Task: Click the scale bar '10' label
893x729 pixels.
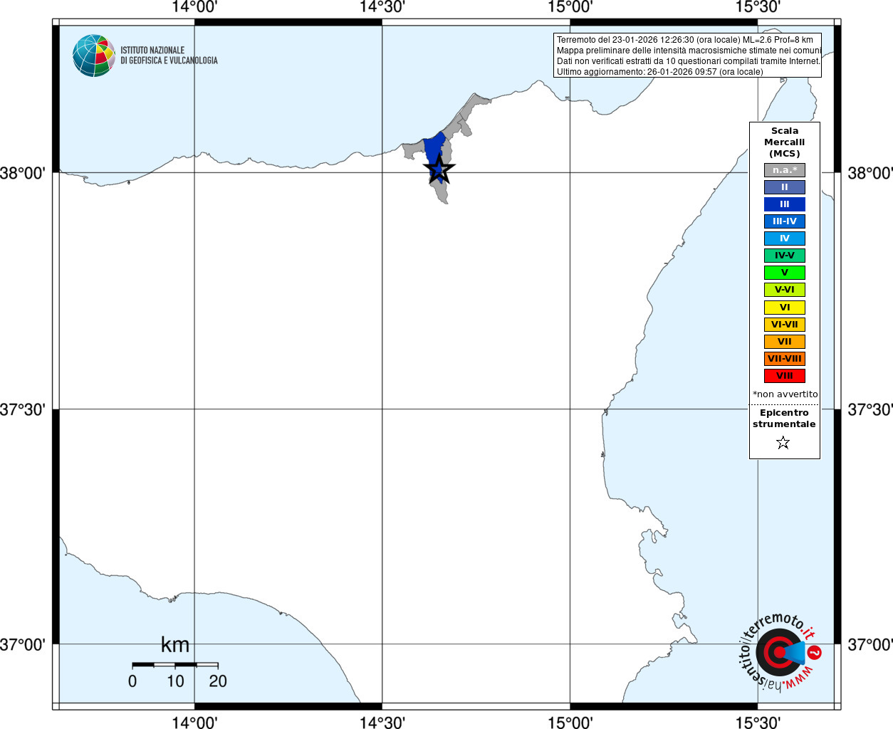Action: 175,681
